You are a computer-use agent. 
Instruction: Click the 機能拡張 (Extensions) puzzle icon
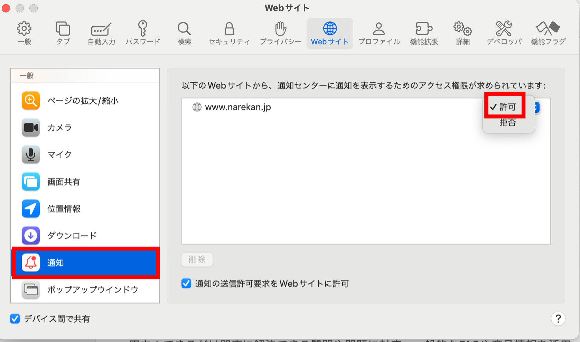click(x=423, y=33)
